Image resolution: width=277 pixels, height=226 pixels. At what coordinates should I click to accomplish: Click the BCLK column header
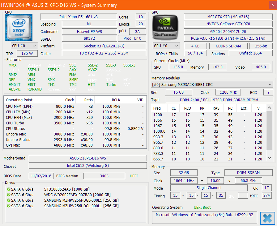point(108,100)
